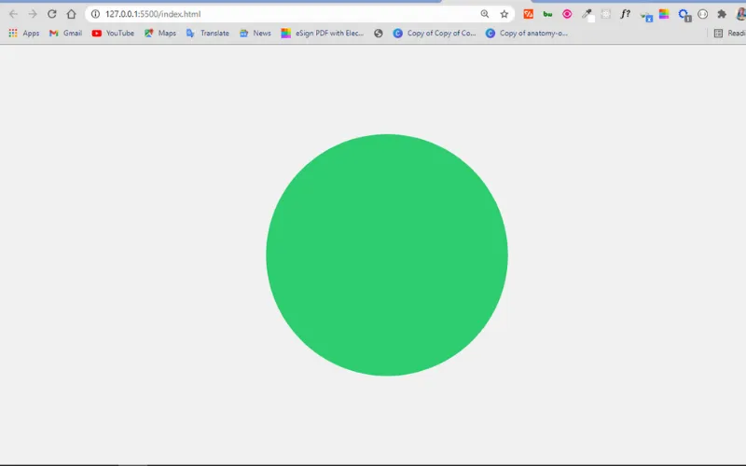Open the YouTube bookmark
The height and width of the screenshot is (466, 746).
113,34
